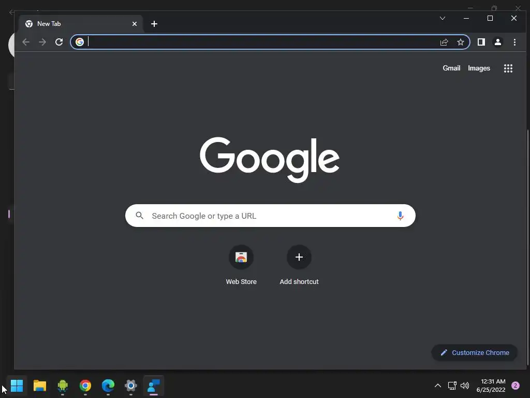Share this page using the share icon
Viewport: 530px width, 398px height.
pos(444,42)
